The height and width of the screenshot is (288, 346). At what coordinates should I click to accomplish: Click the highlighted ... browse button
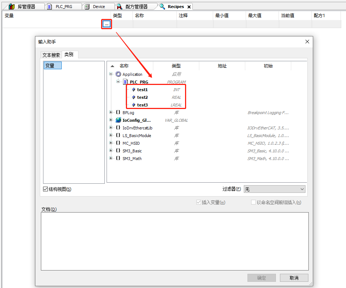pyautogui.click(x=106, y=23)
